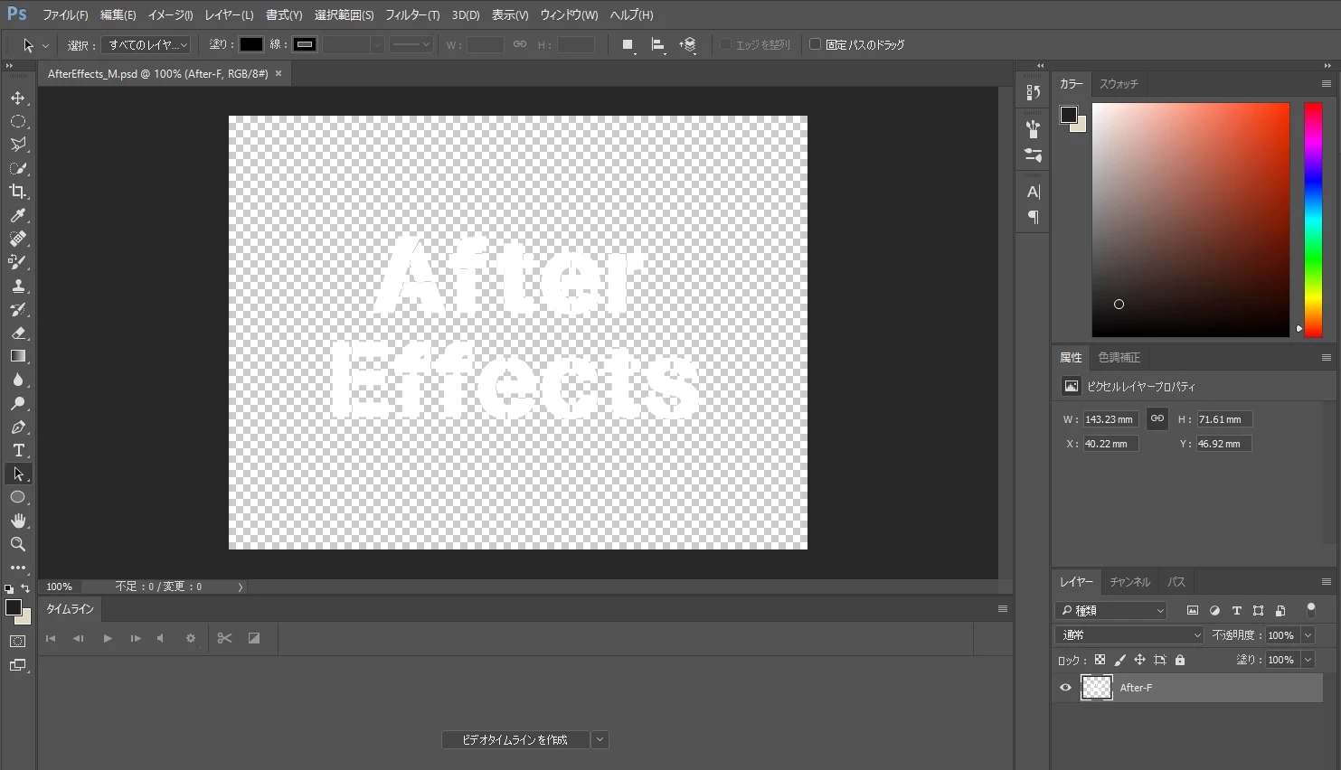Open the フィルター(T) menu
Image resolution: width=1341 pixels, height=770 pixels.
(x=412, y=14)
